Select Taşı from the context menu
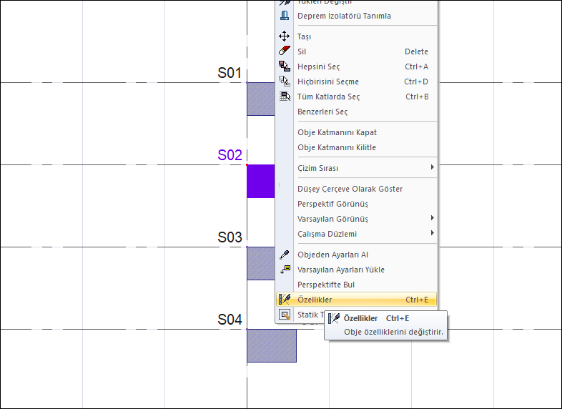 click(357, 36)
